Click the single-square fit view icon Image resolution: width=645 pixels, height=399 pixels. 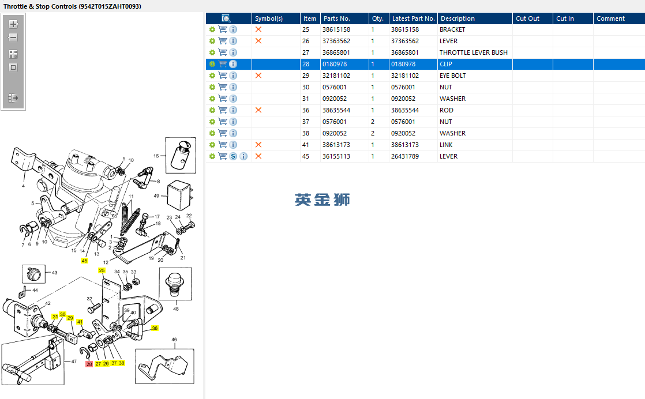pyautogui.click(x=13, y=68)
